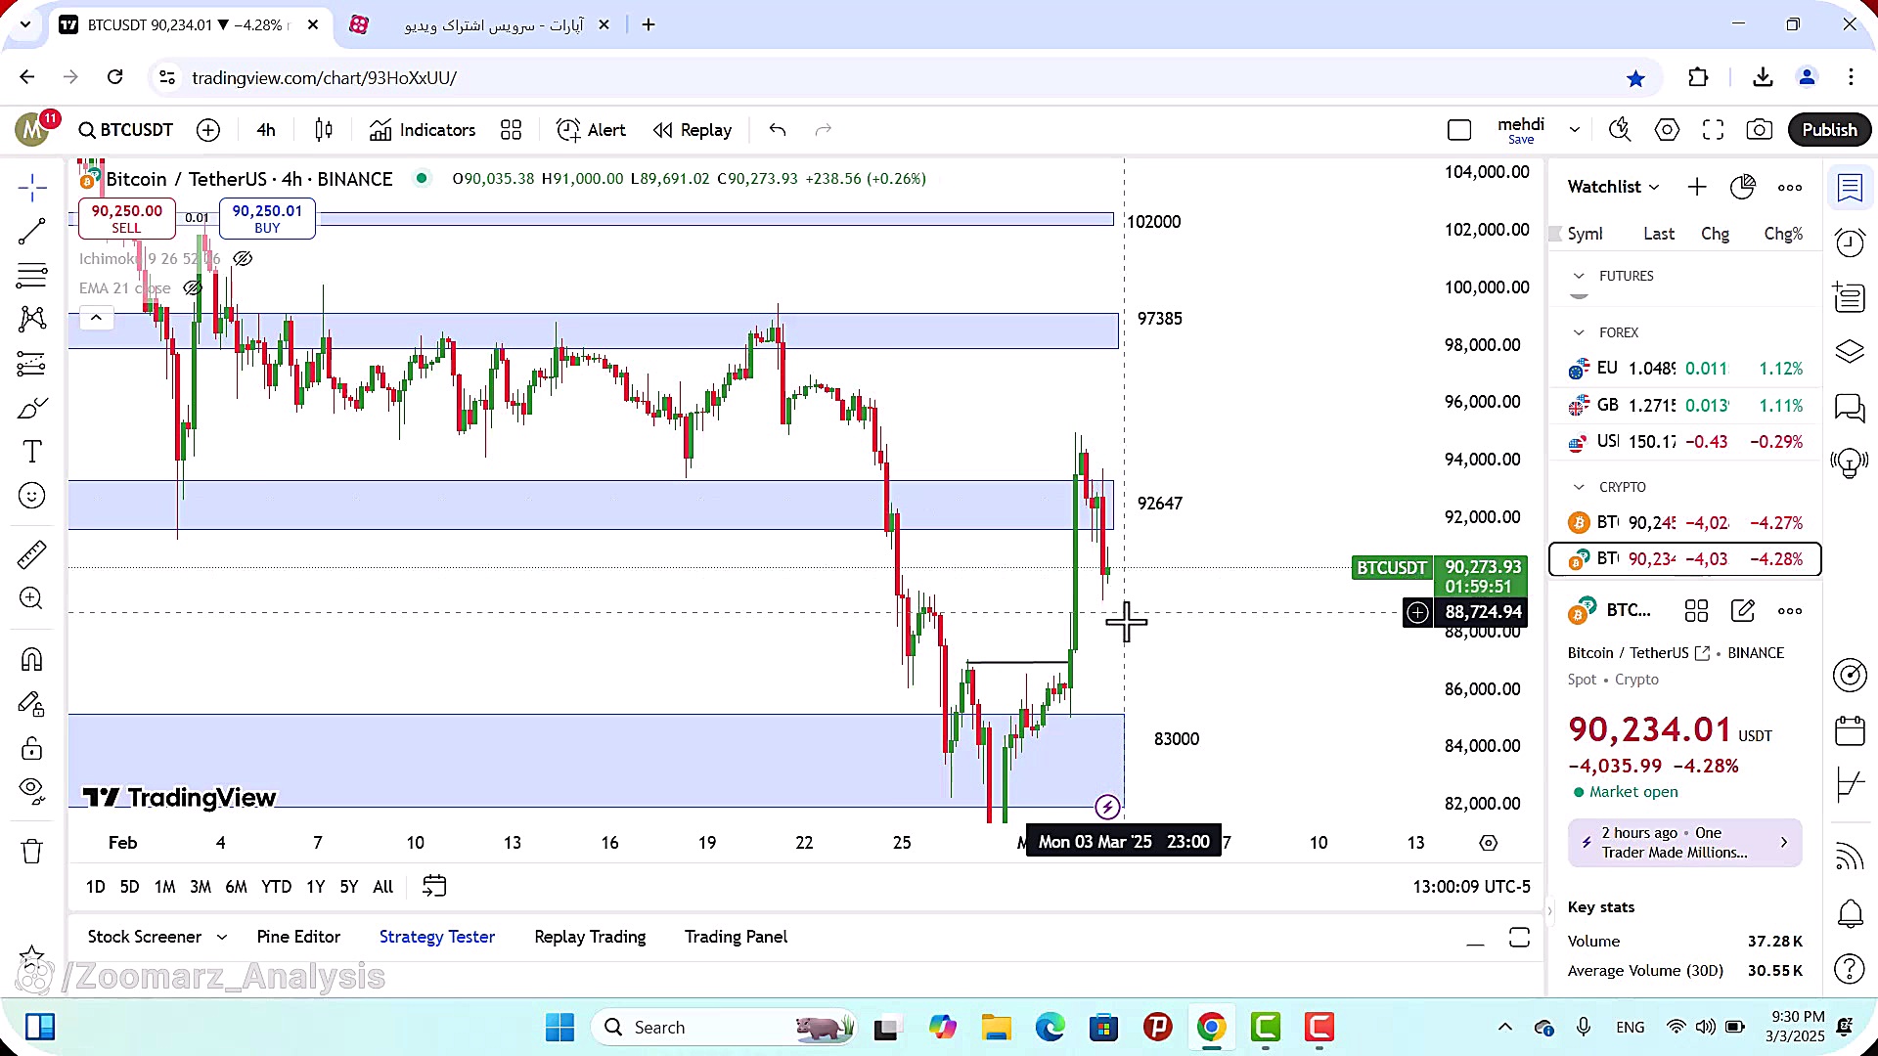
Task: Select chart layout square icon
Action: 1459,130
